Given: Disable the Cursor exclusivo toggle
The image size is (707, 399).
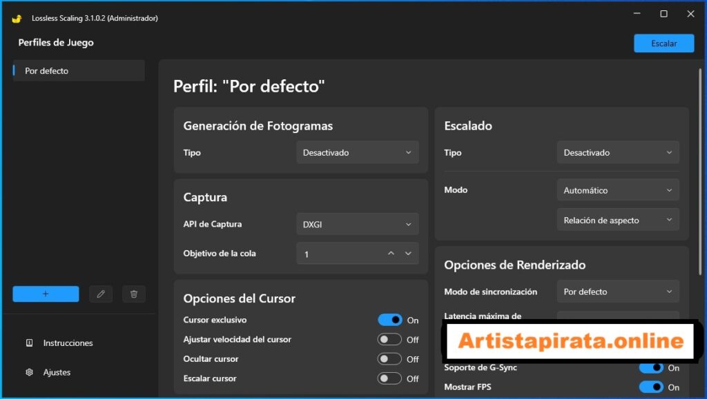Looking at the screenshot, I should [389, 320].
